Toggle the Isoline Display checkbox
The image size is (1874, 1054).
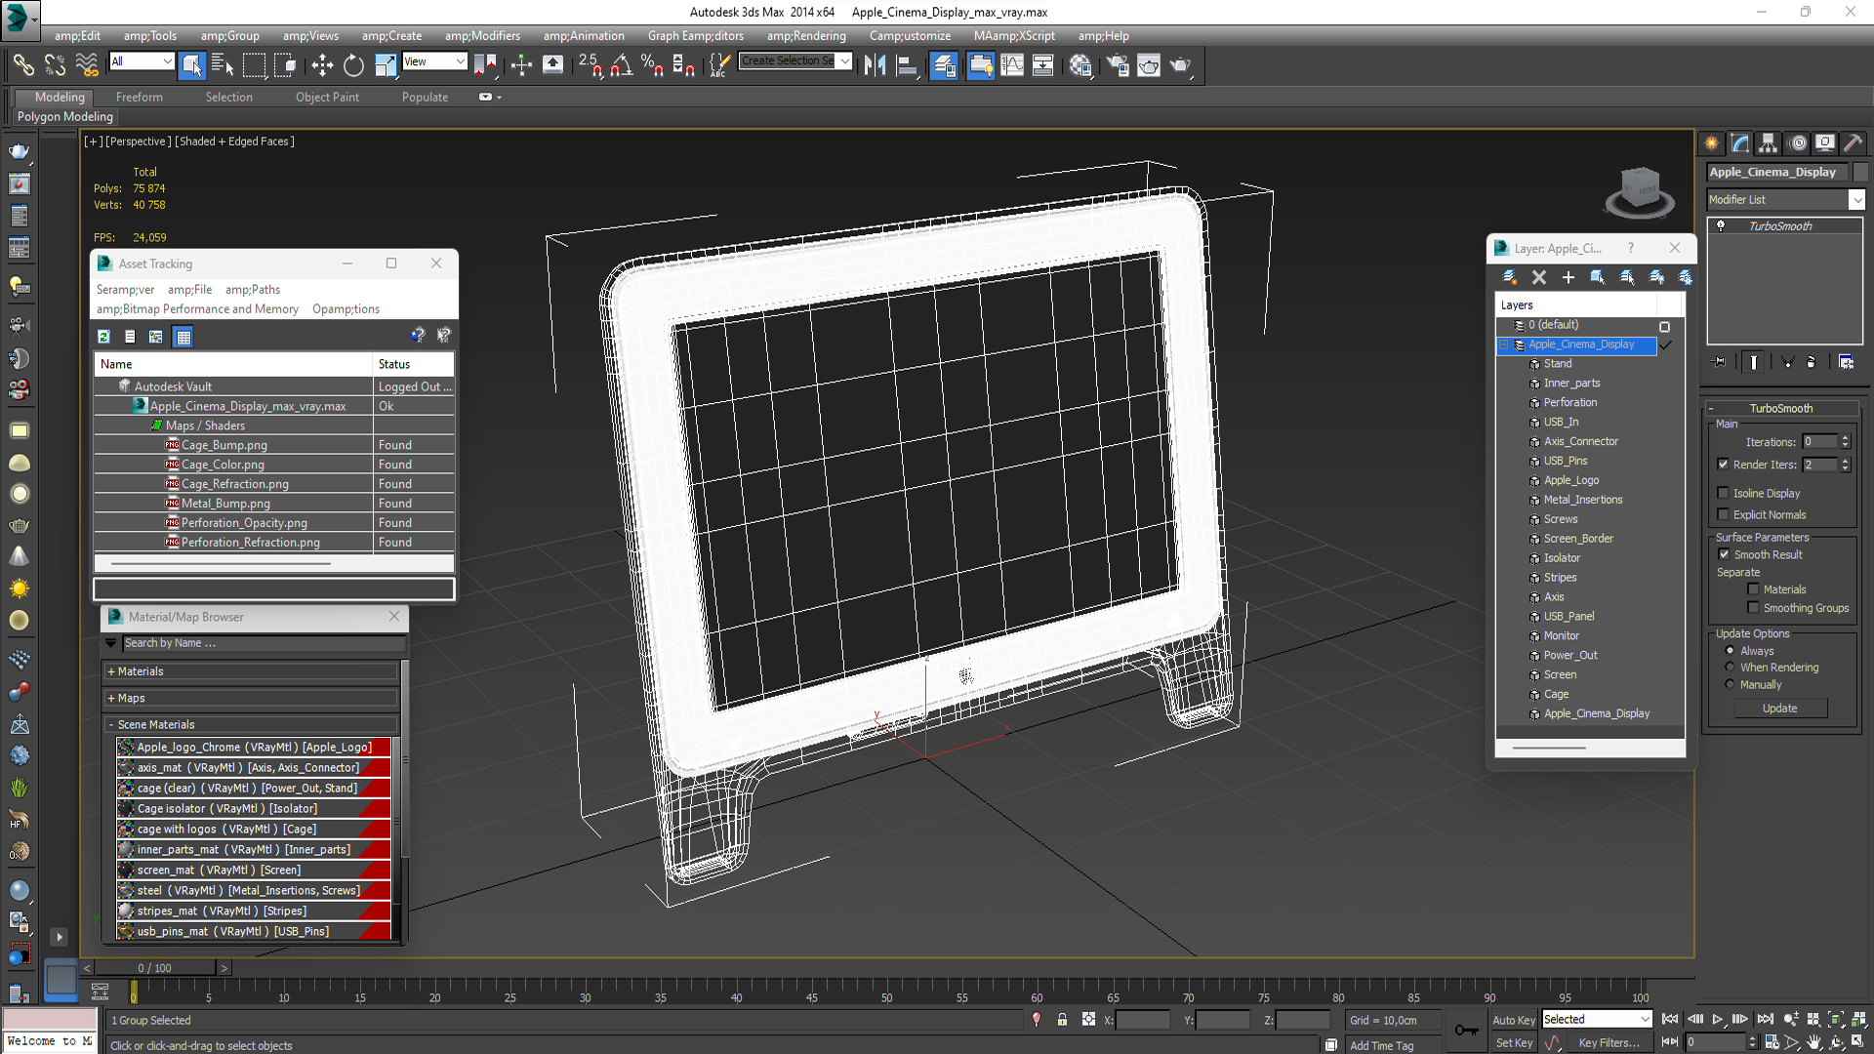pyautogui.click(x=1723, y=493)
